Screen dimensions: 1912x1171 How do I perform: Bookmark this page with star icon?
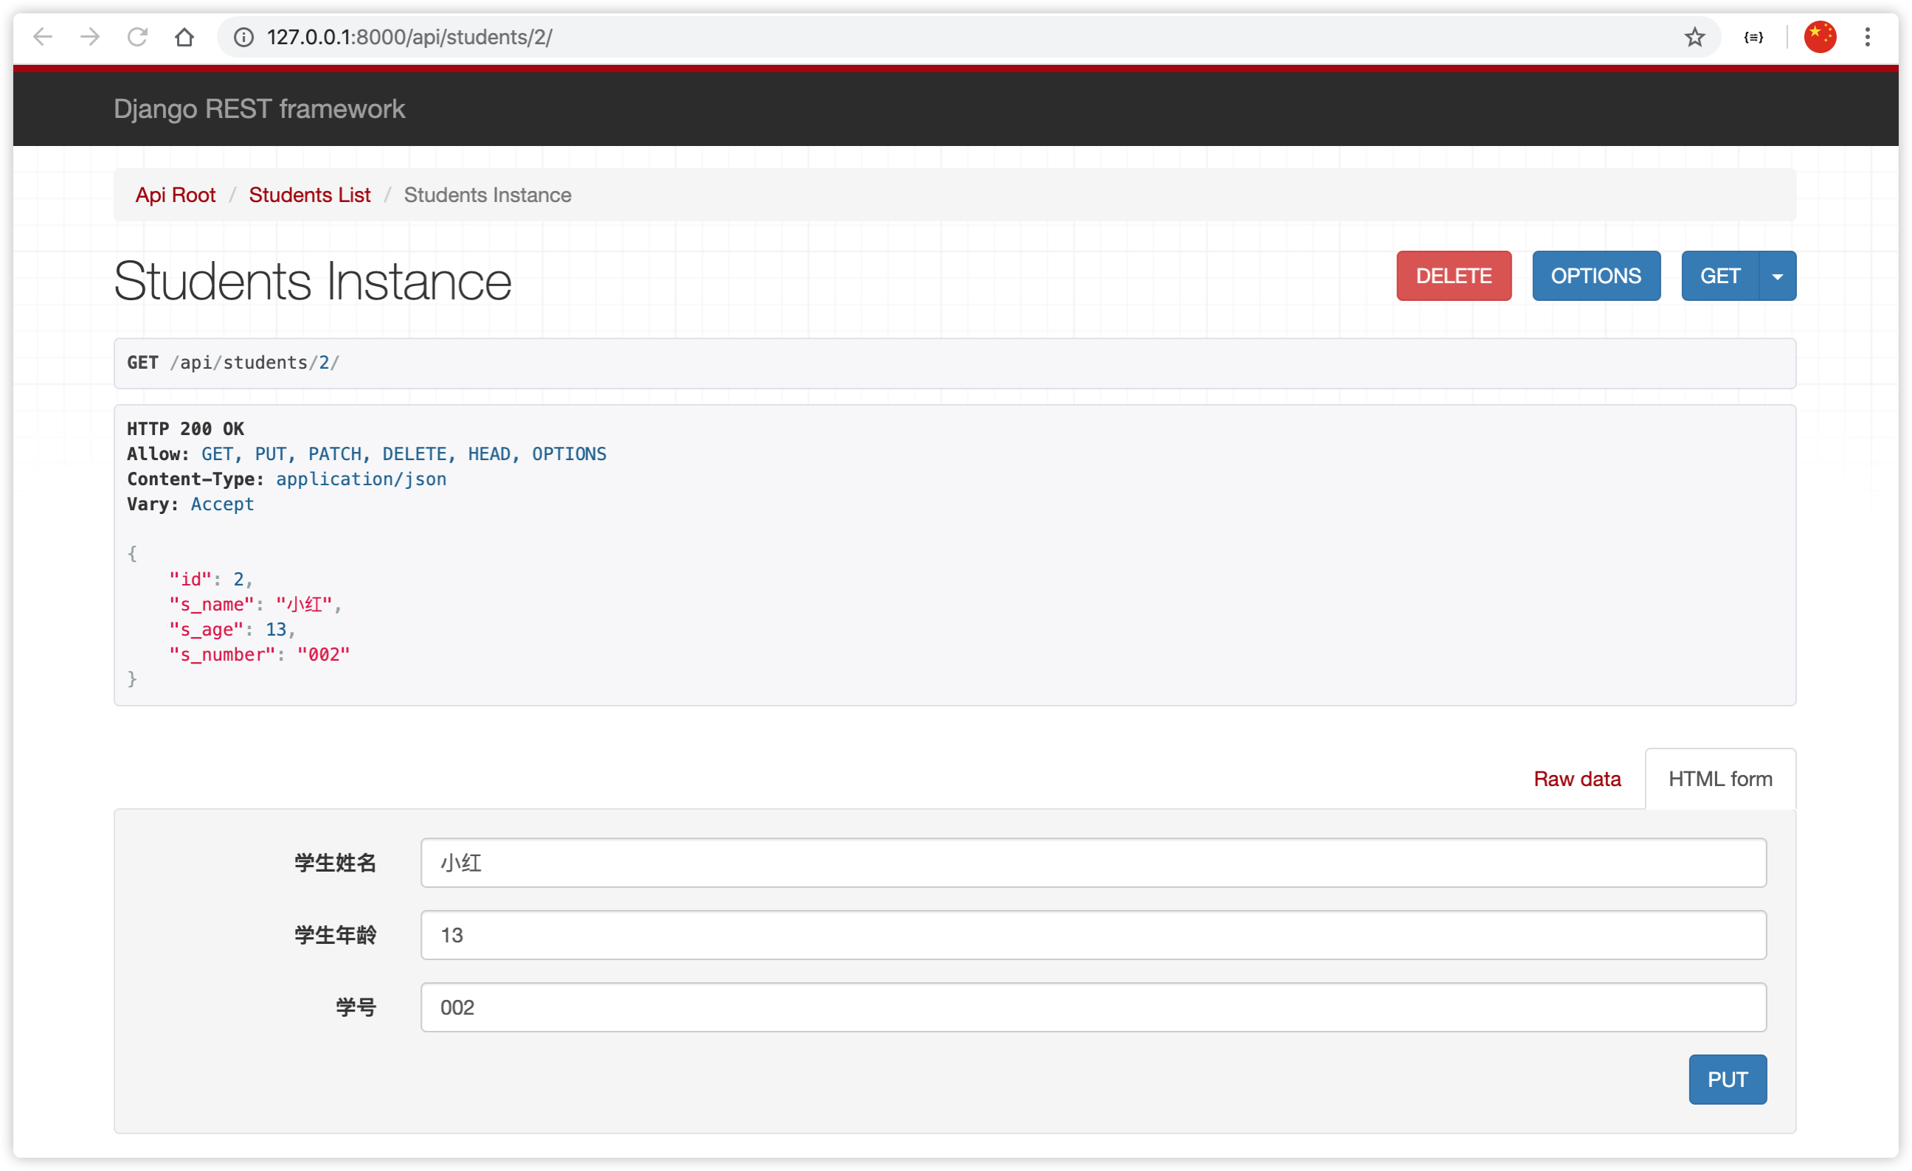(x=1694, y=36)
